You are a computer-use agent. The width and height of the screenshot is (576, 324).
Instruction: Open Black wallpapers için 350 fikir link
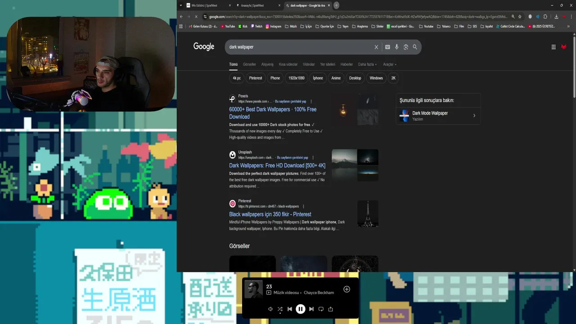(x=270, y=214)
